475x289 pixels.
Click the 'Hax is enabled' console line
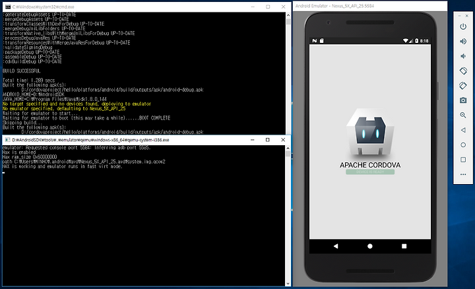19,152
